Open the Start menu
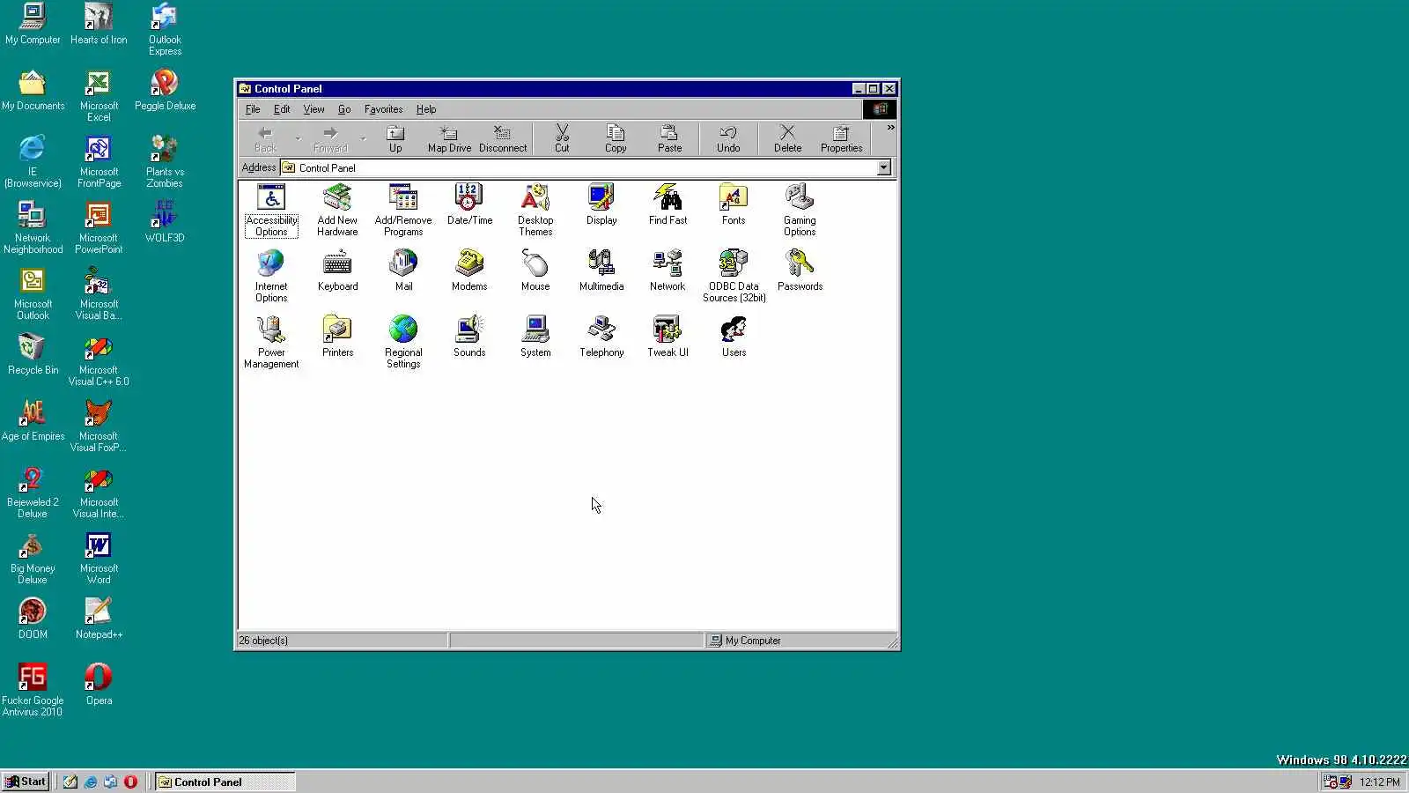1409x793 pixels. click(25, 782)
